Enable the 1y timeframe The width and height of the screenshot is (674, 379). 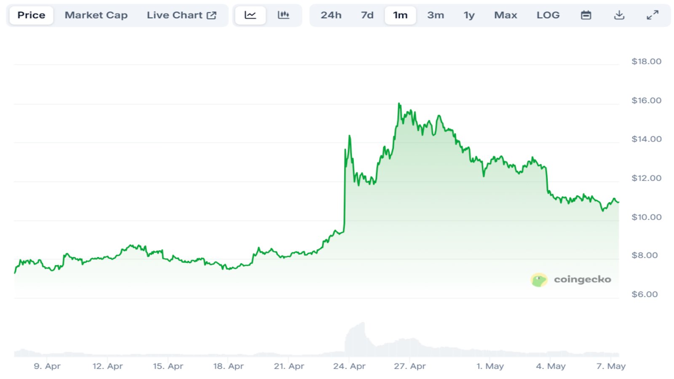(x=469, y=15)
